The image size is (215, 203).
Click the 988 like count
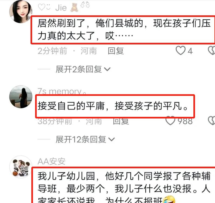[x=185, y=121]
